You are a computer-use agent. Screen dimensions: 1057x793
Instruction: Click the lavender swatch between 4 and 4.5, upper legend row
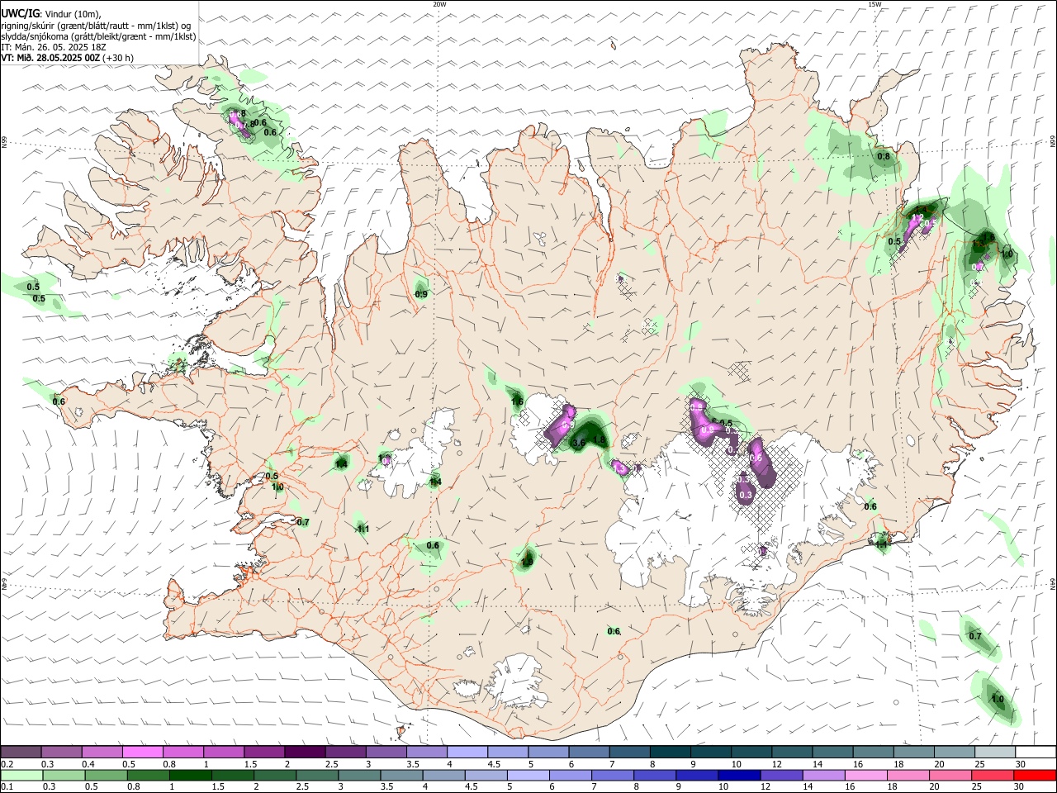467,752
